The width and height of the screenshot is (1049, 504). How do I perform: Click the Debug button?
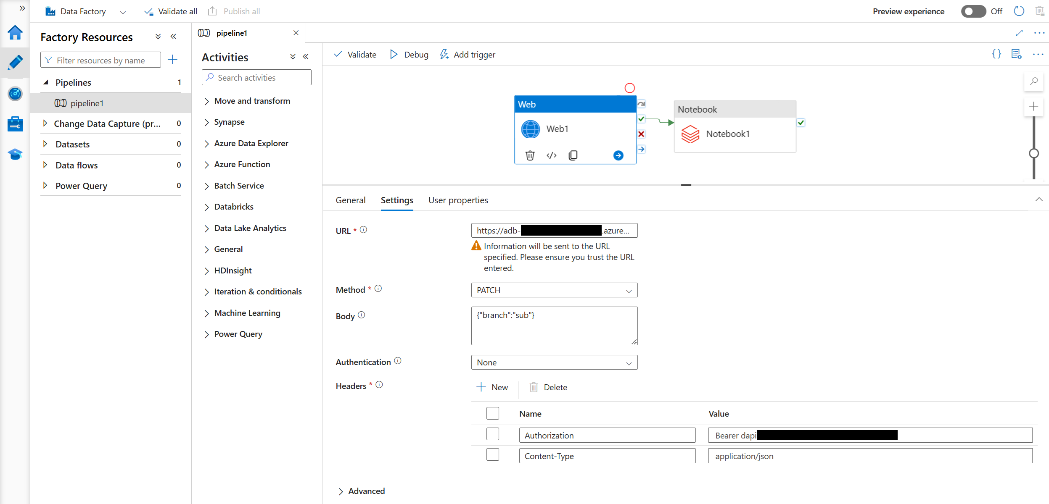click(x=409, y=55)
